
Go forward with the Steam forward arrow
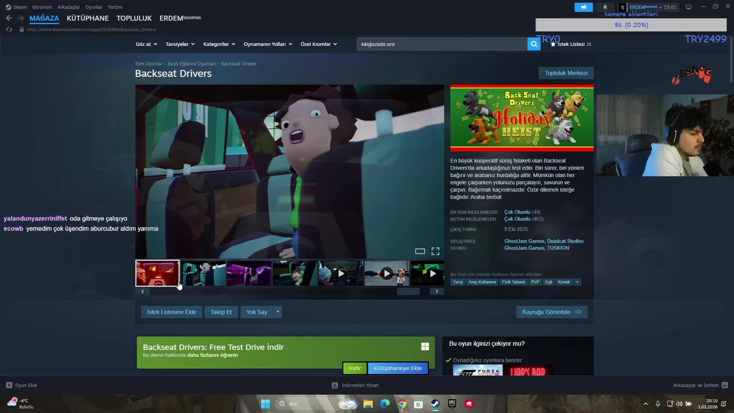[x=20, y=18]
